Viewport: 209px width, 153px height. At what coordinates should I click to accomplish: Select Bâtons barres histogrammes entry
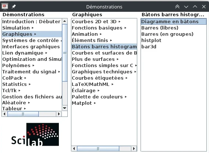(104, 46)
